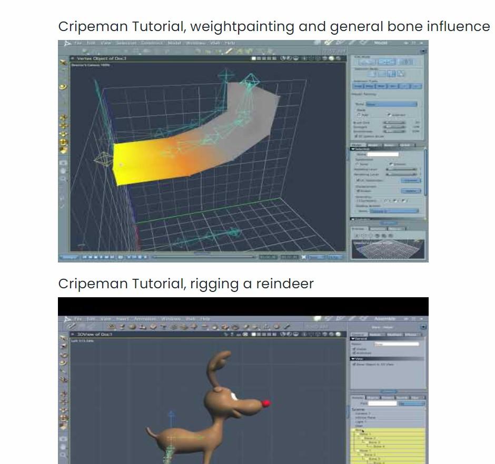Open the Insert menu in the reindeer video
The image size is (495, 464).
click(x=122, y=319)
